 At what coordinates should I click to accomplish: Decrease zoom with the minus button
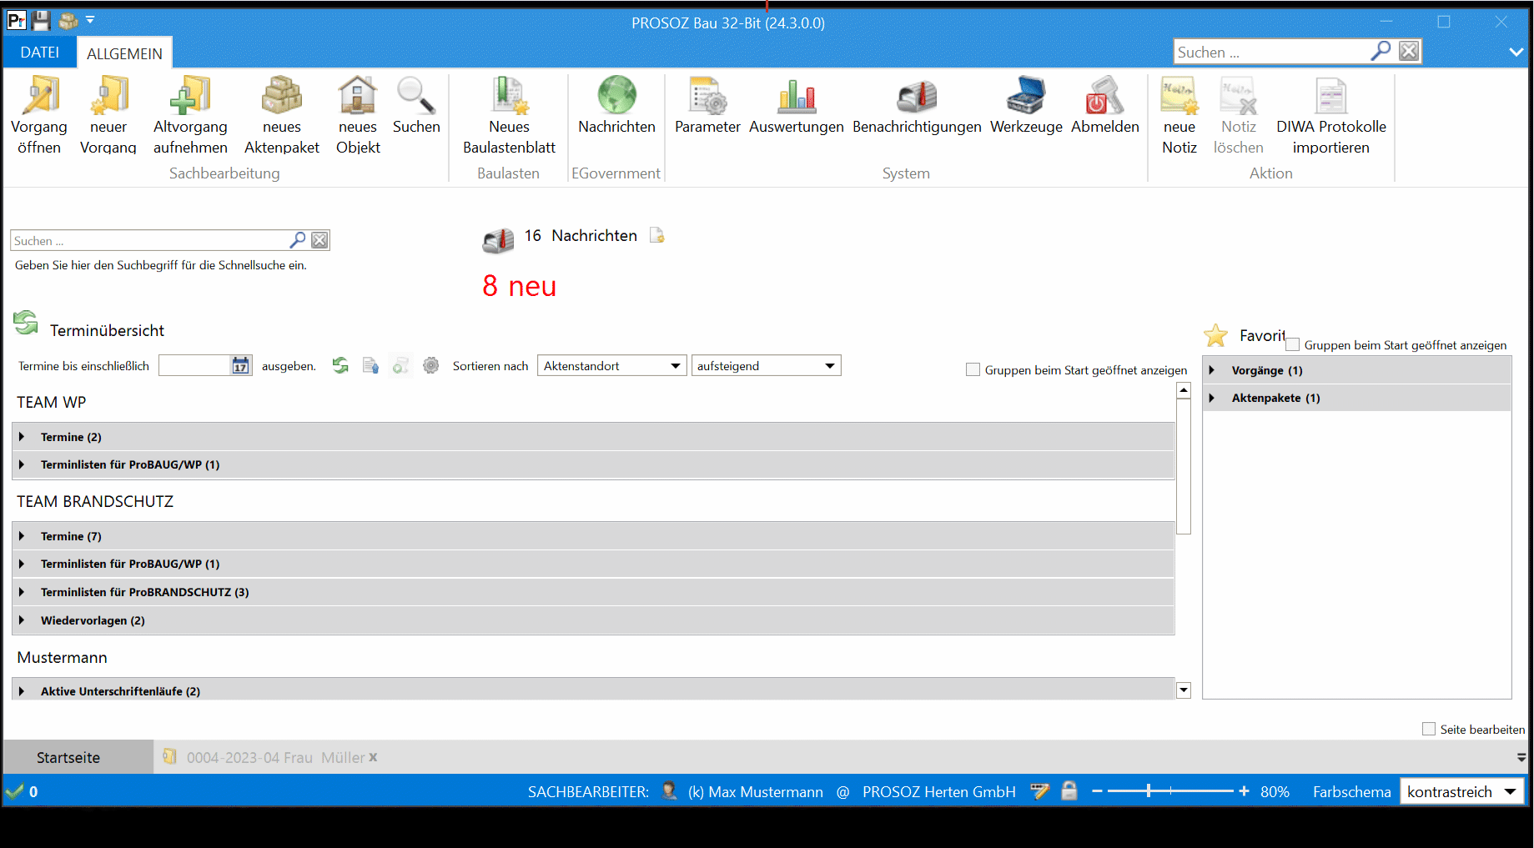pos(1097,790)
